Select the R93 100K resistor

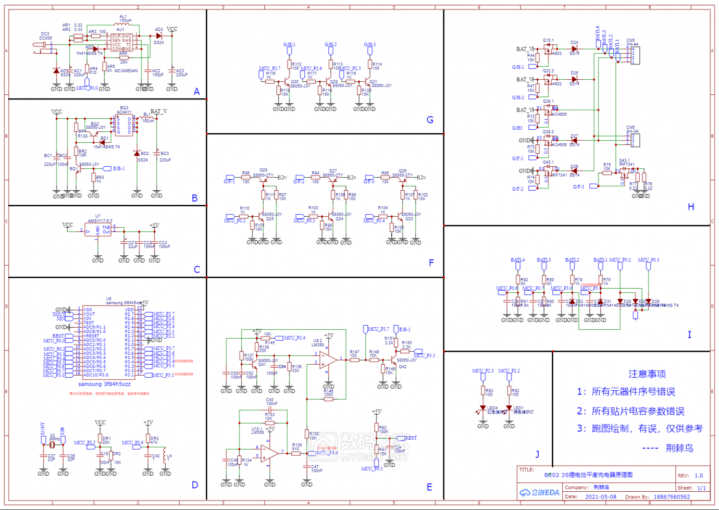pyautogui.click(x=376, y=428)
